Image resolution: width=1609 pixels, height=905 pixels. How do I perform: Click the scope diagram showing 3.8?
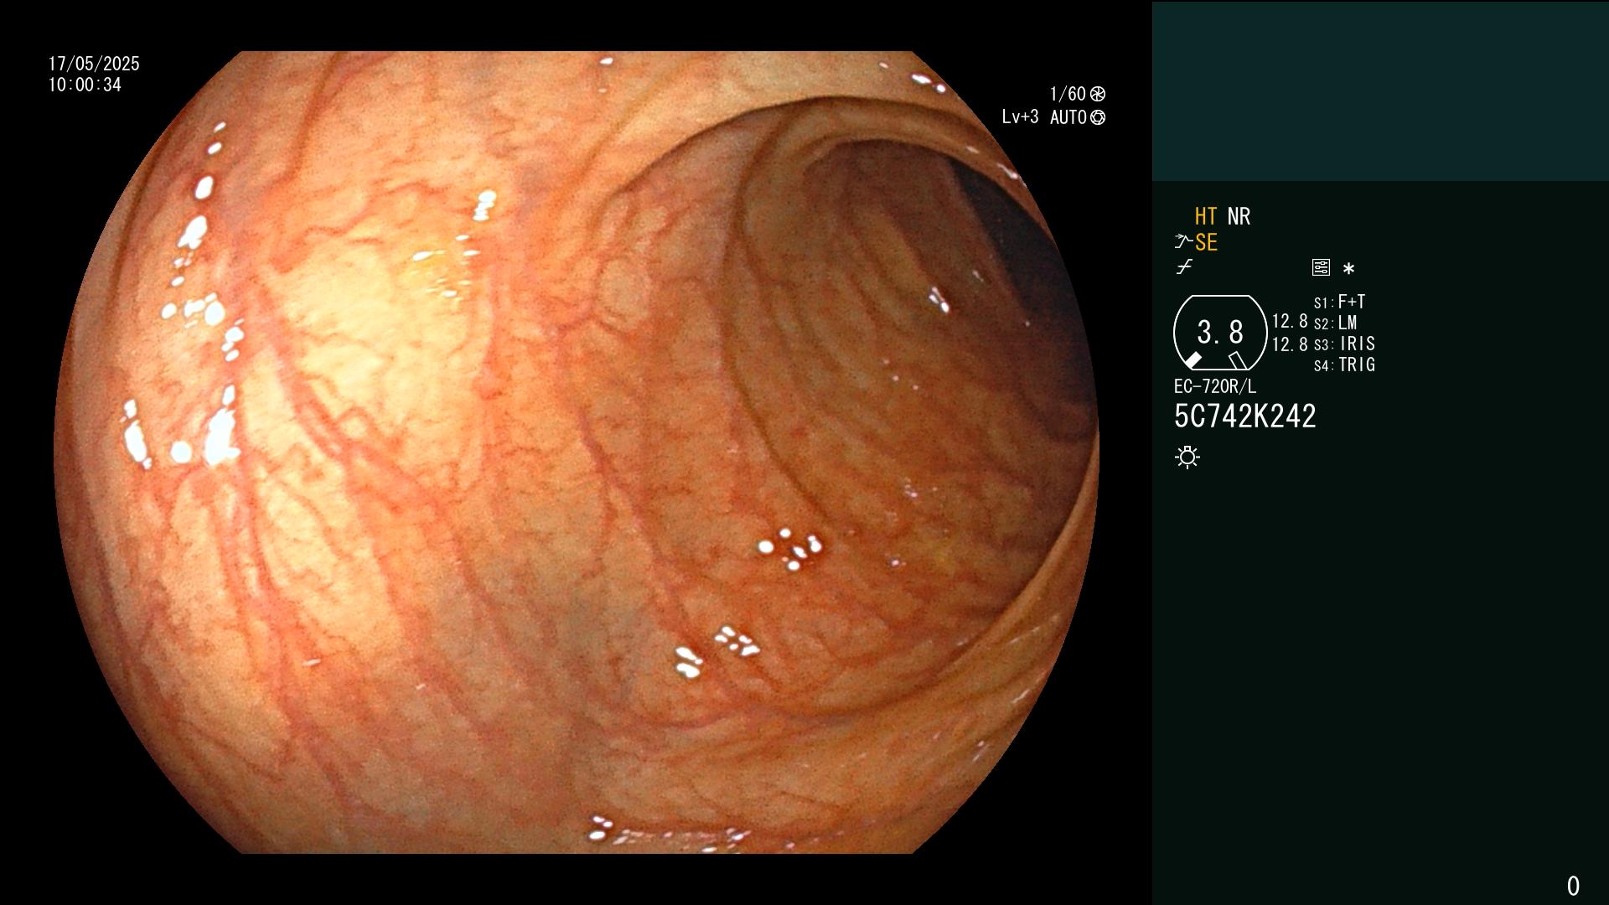1220,333
